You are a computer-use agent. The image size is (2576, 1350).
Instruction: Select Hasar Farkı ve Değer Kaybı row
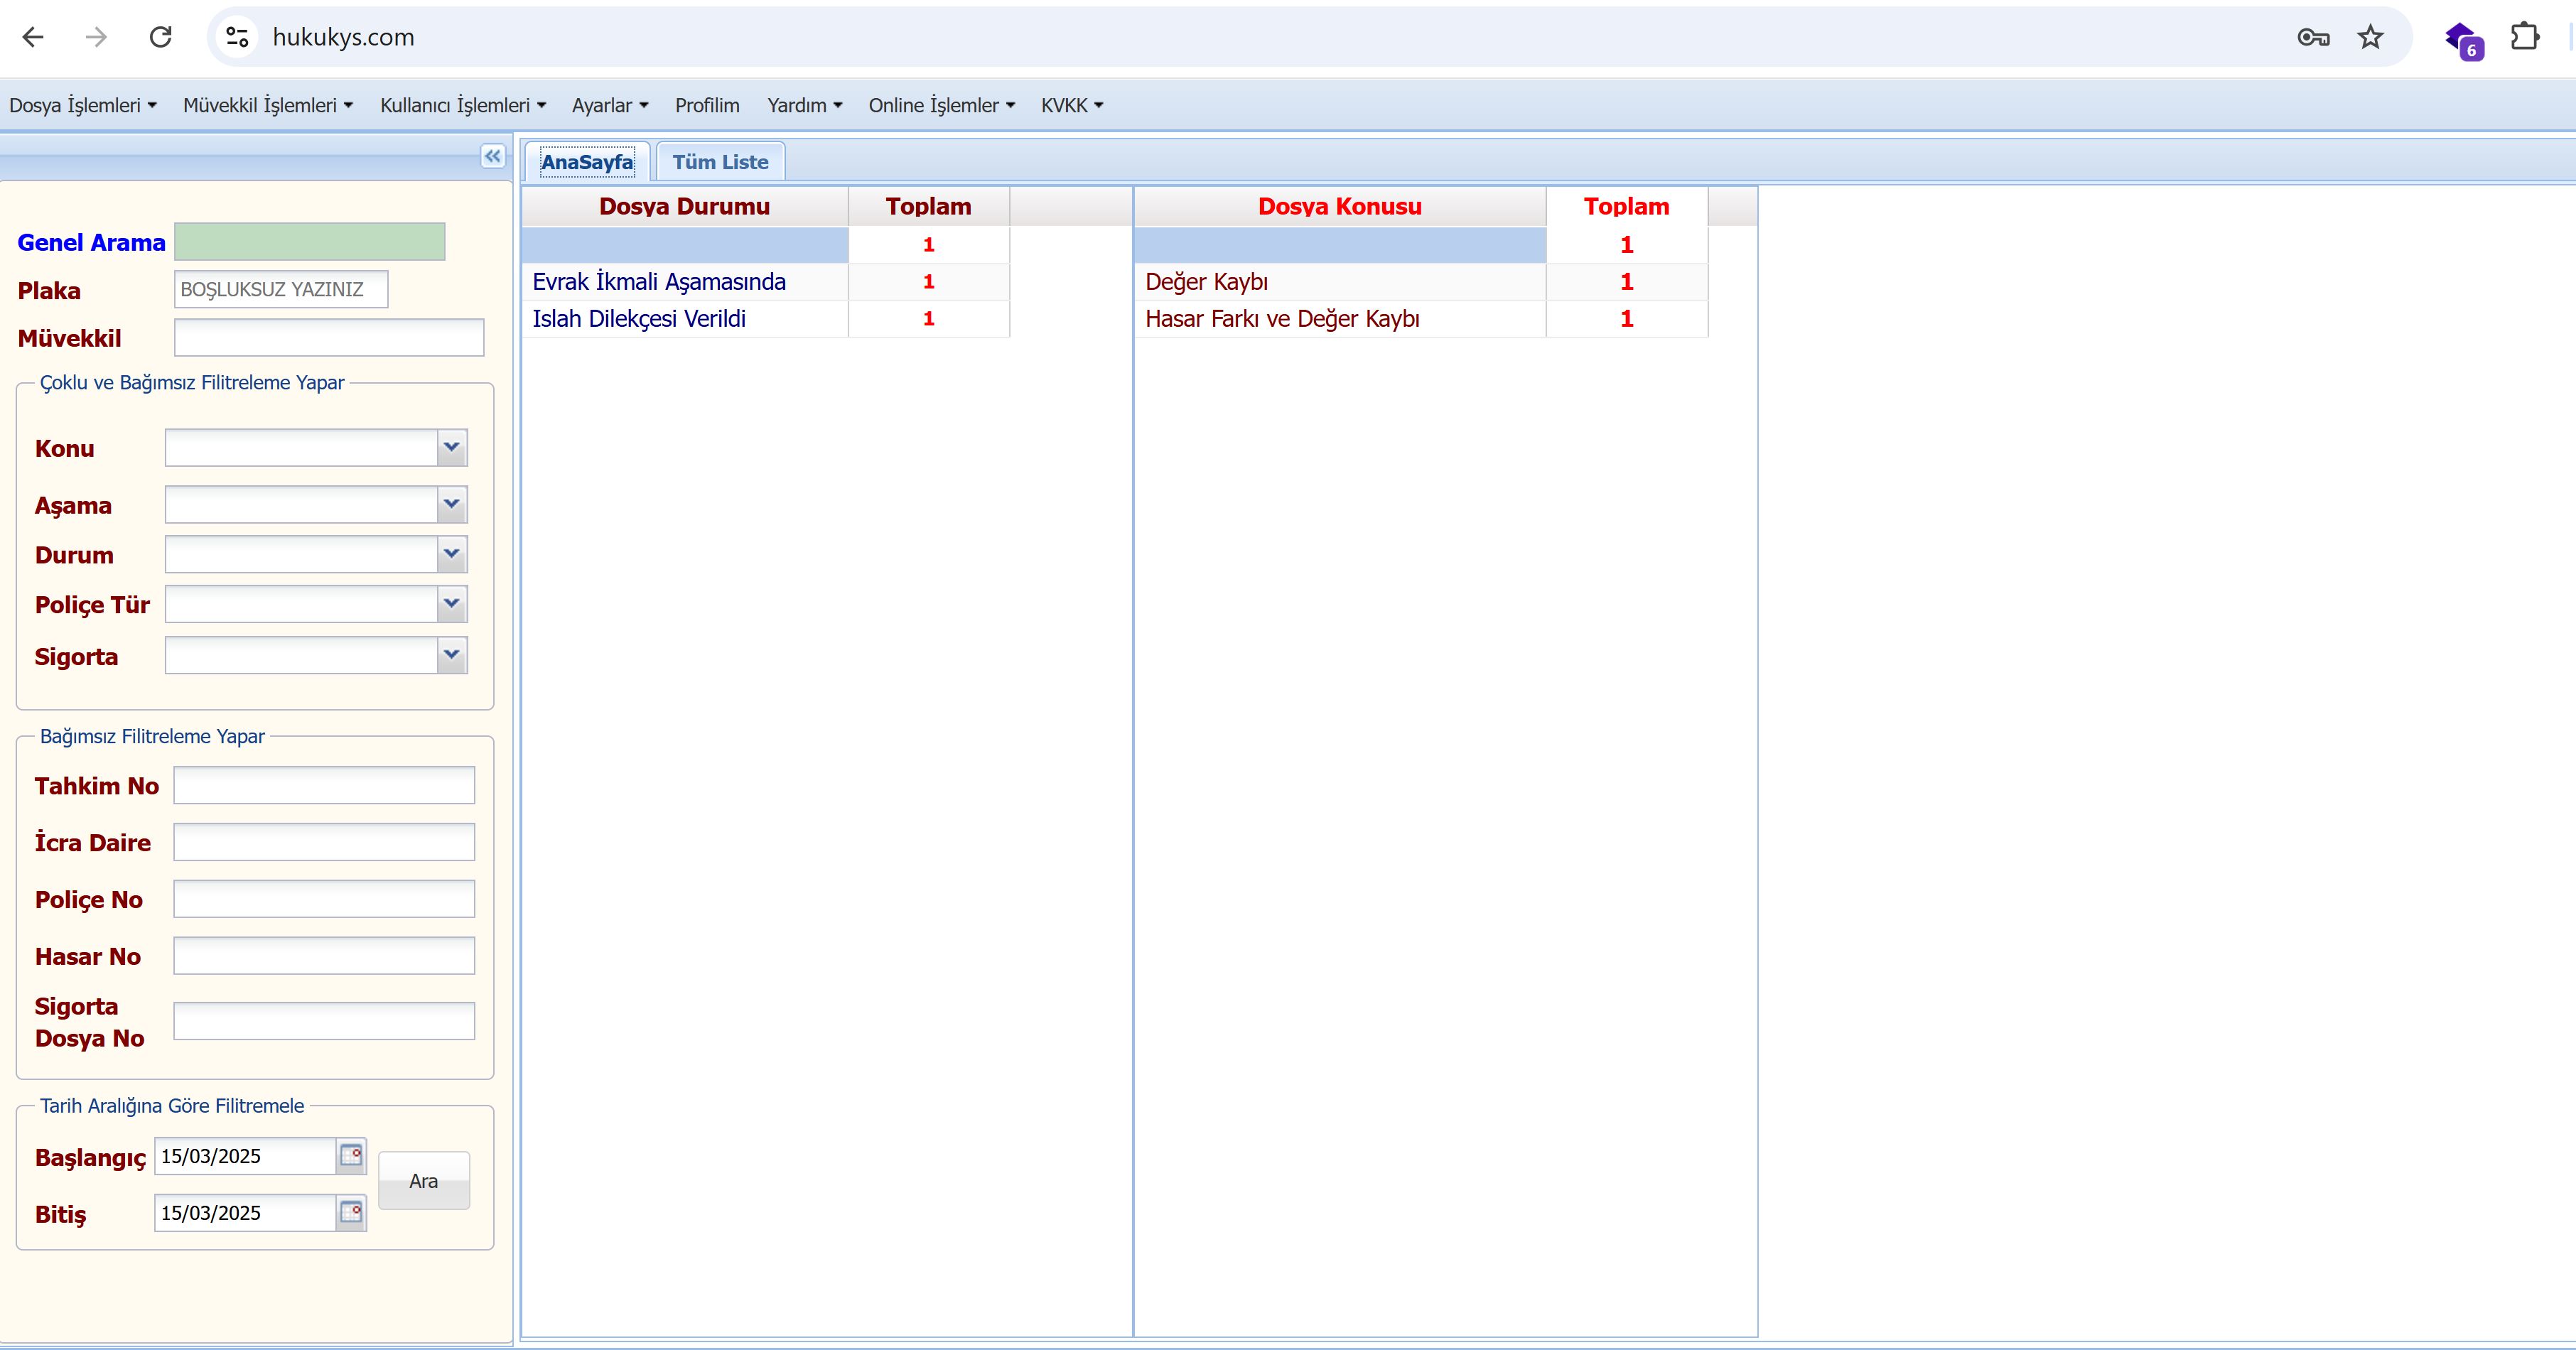coord(1282,319)
